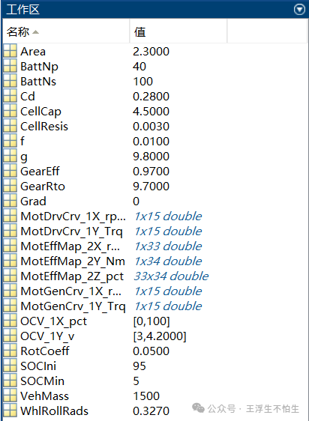Click the matrix icon beside GearEff
This screenshot has height=421, width=309.
point(10,172)
